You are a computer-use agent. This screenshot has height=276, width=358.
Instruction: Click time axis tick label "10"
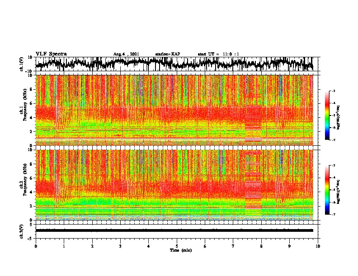(318, 246)
